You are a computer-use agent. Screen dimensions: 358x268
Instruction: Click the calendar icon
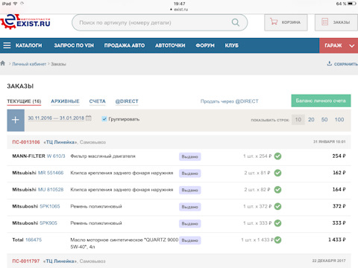tap(89, 118)
